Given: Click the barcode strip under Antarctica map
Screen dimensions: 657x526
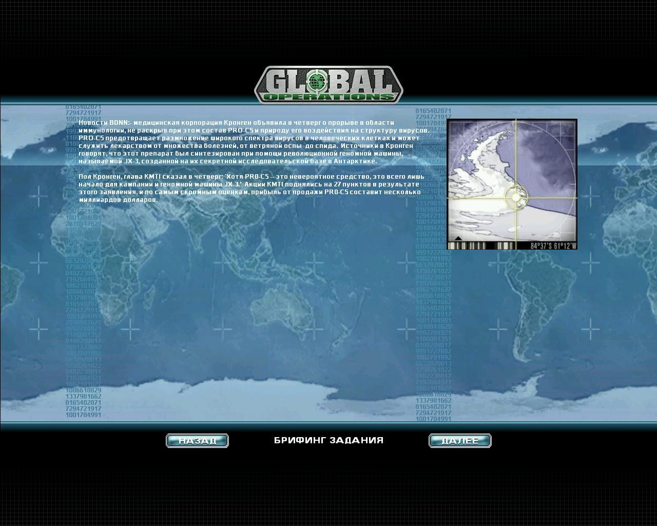Looking at the screenshot, I should 488,246.
